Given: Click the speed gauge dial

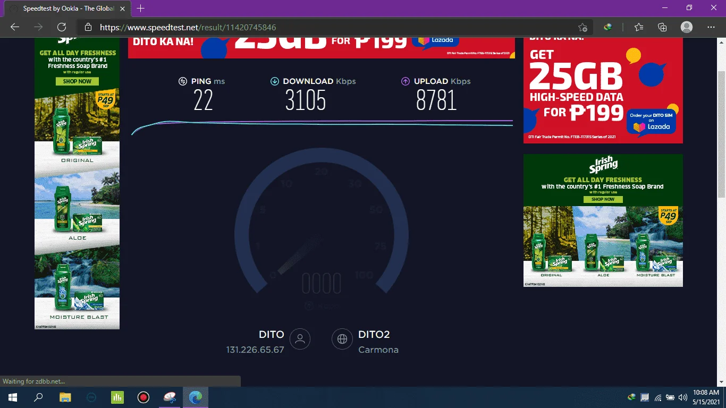Looking at the screenshot, I should point(322,220).
